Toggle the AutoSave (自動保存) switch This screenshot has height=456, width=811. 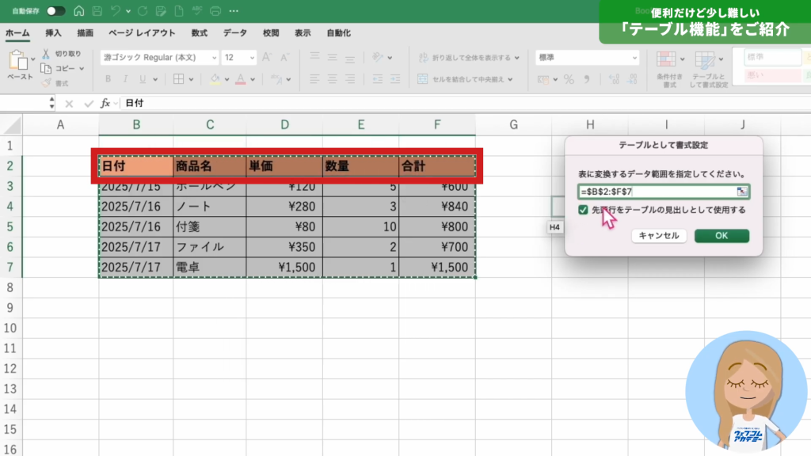(55, 12)
